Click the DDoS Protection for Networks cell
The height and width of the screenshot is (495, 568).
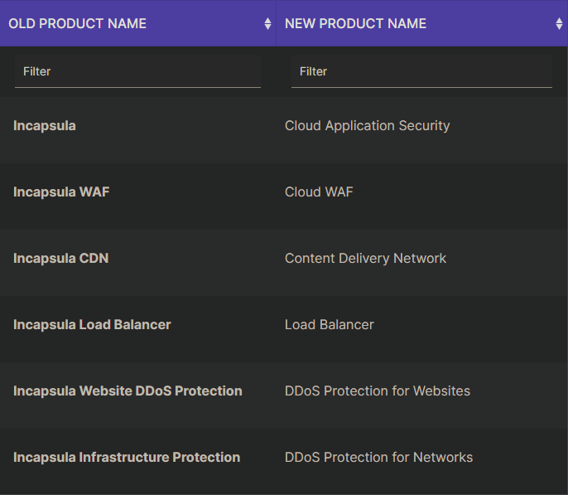pyautogui.click(x=378, y=458)
